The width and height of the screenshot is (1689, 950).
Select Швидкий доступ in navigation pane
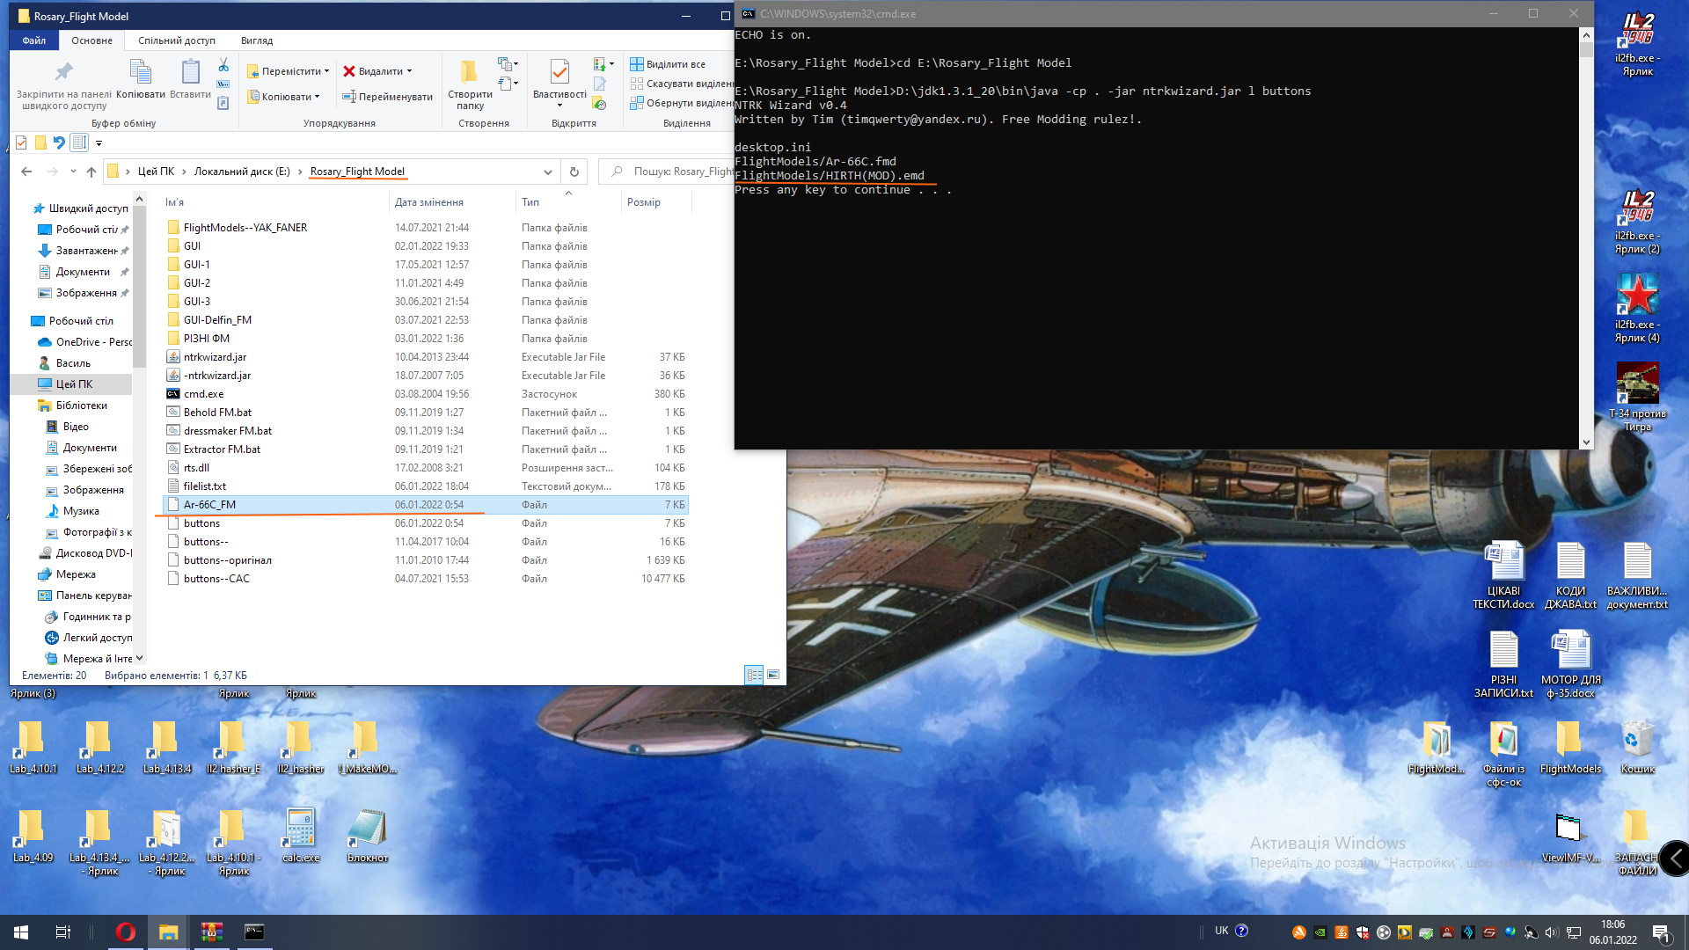point(88,208)
